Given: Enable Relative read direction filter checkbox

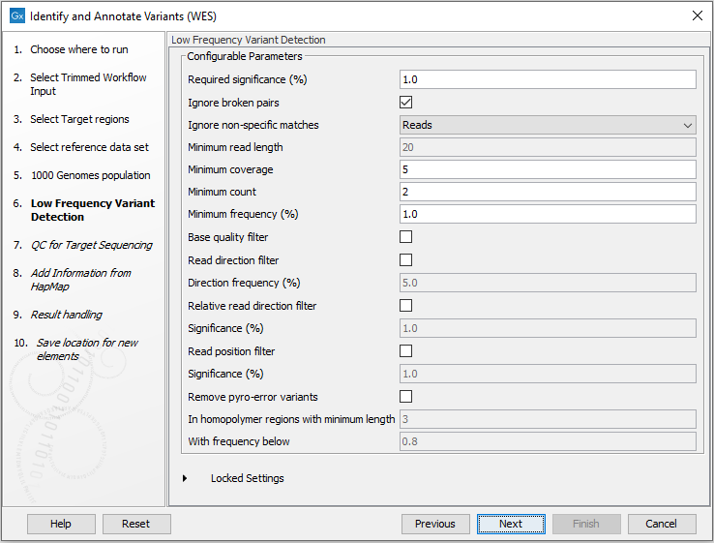Looking at the screenshot, I should (x=405, y=305).
